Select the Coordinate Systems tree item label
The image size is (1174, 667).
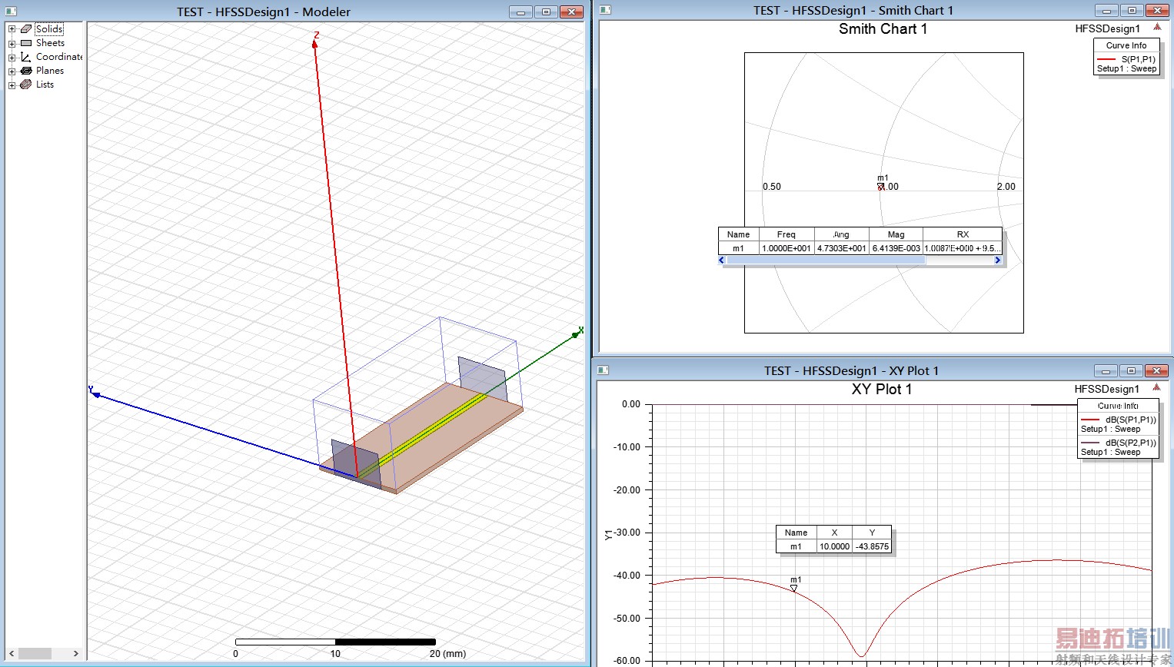point(59,57)
